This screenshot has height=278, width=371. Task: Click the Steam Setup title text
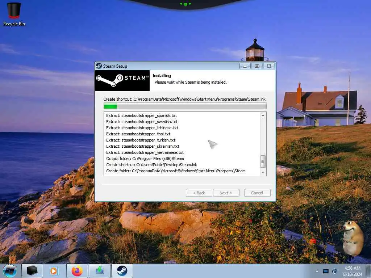click(x=115, y=66)
